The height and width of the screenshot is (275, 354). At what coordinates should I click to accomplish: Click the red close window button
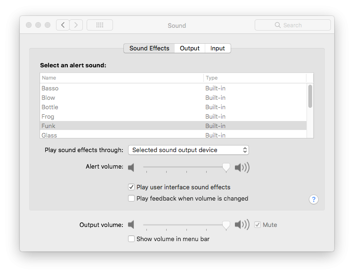coord(29,25)
